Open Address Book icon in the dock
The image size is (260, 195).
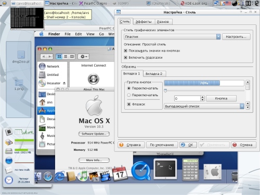click(x=71, y=176)
